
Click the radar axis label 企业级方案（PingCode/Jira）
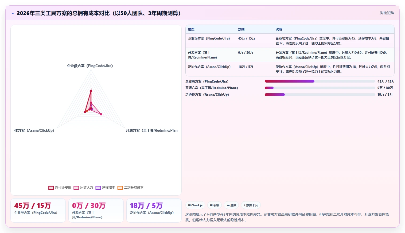pyautogui.click(x=90, y=66)
